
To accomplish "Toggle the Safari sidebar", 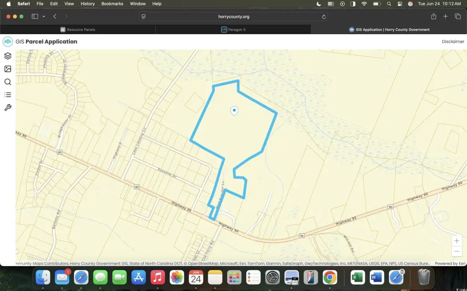I will pos(35,16).
